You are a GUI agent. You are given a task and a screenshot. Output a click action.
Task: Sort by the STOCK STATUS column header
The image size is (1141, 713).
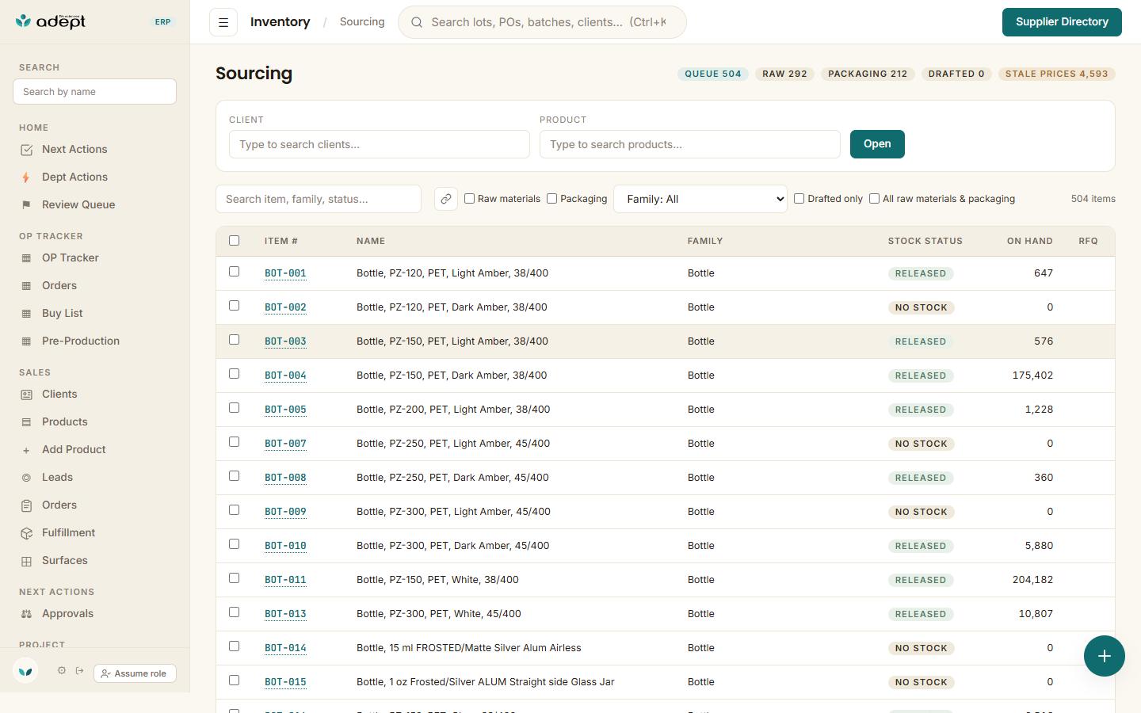[x=925, y=241]
